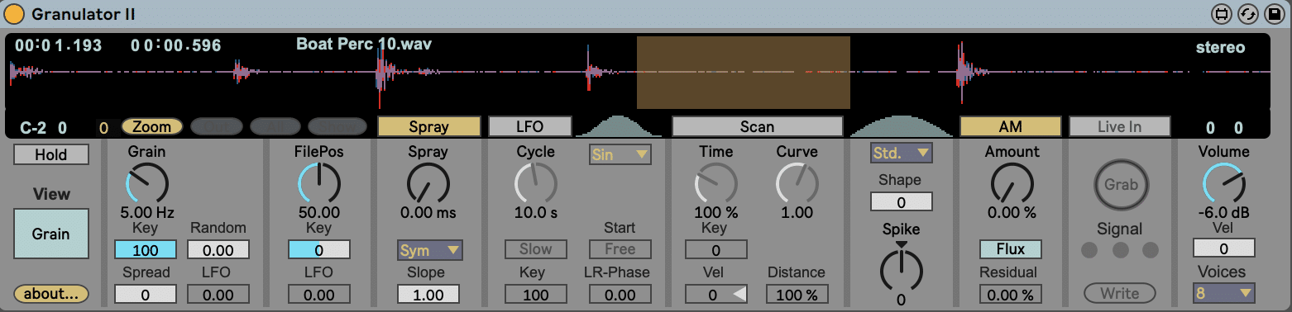Select the AM tab
This screenshot has width=1292, height=312.
click(1010, 126)
